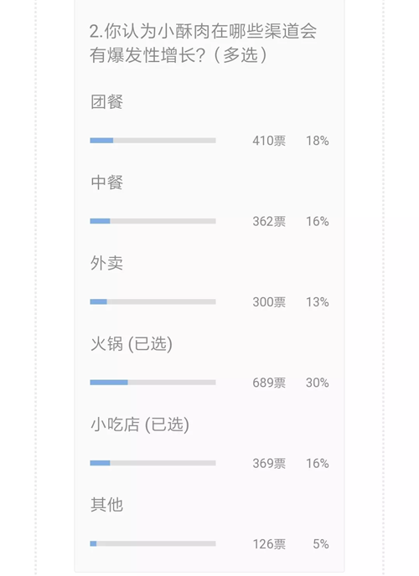
Task: Click the 其他 progress bar
Action: point(153,543)
